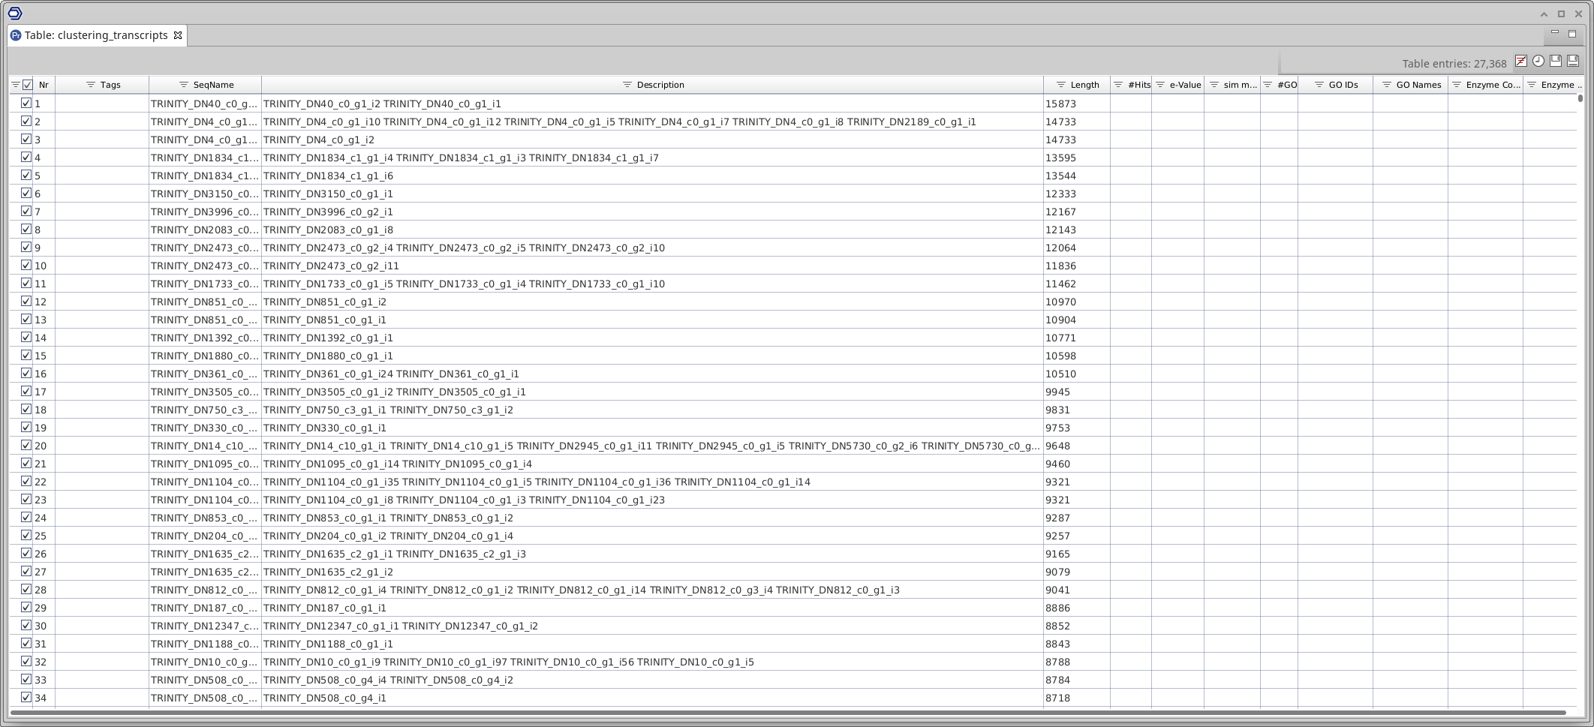Image resolution: width=1594 pixels, height=727 pixels.
Task: Click the first save floppy disk icon
Action: click(1556, 62)
